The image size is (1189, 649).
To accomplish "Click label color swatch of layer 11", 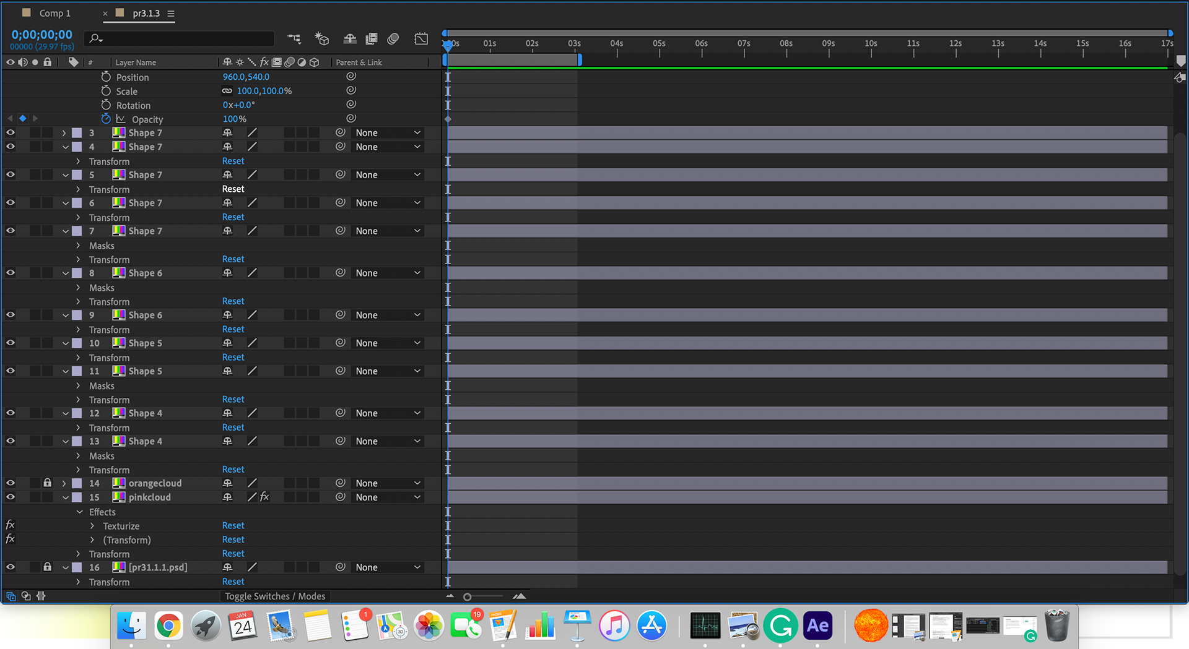I will (x=77, y=371).
